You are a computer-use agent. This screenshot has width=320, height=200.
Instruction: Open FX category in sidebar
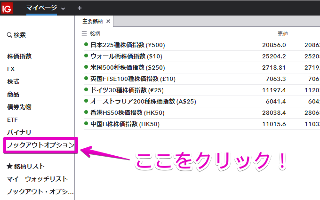coord(11,69)
